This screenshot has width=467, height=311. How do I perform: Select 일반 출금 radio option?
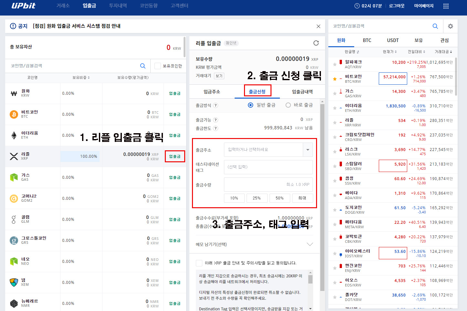coord(250,105)
